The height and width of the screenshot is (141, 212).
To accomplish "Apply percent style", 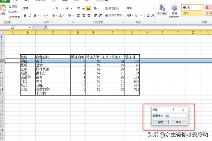I will point(136,16).
